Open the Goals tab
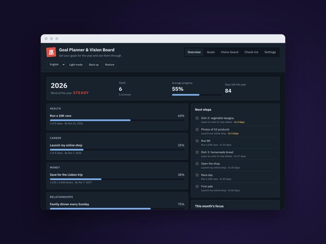326x244 pixels. tap(211, 52)
